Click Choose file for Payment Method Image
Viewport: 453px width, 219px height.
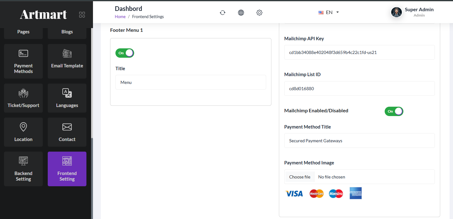[x=300, y=177]
